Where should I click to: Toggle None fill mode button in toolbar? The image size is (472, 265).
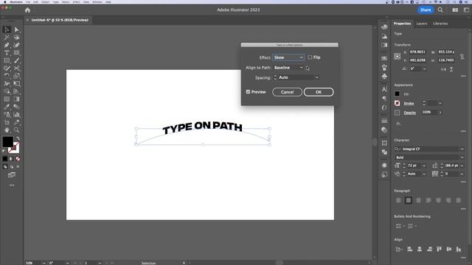18,159
